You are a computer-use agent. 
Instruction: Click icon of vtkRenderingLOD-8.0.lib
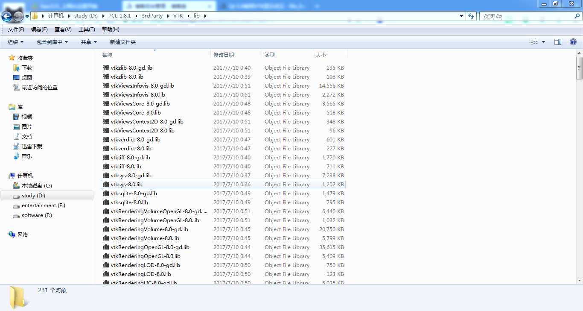(106, 274)
